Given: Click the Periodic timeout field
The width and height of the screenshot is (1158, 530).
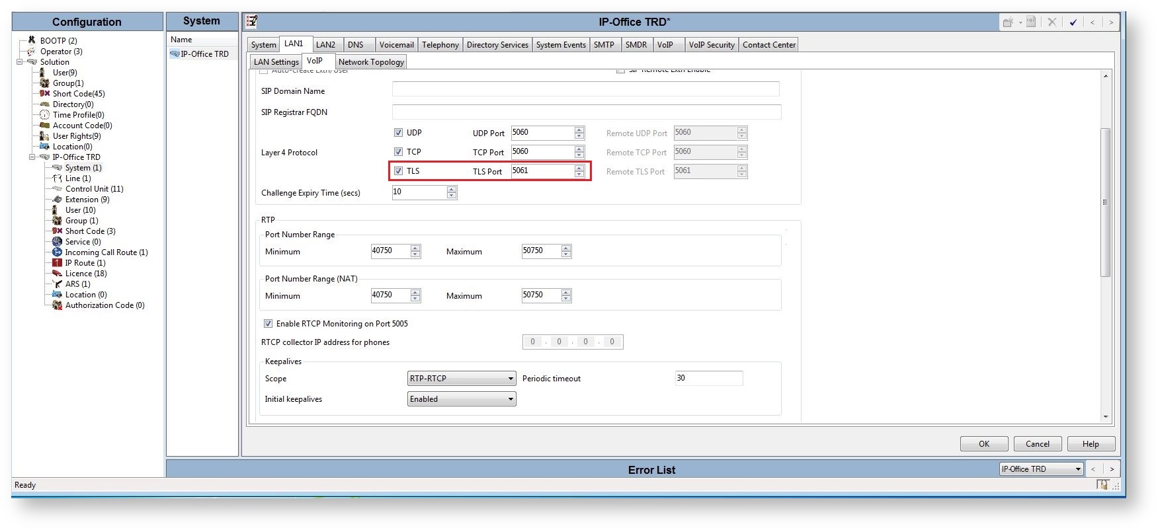Looking at the screenshot, I should 709,378.
